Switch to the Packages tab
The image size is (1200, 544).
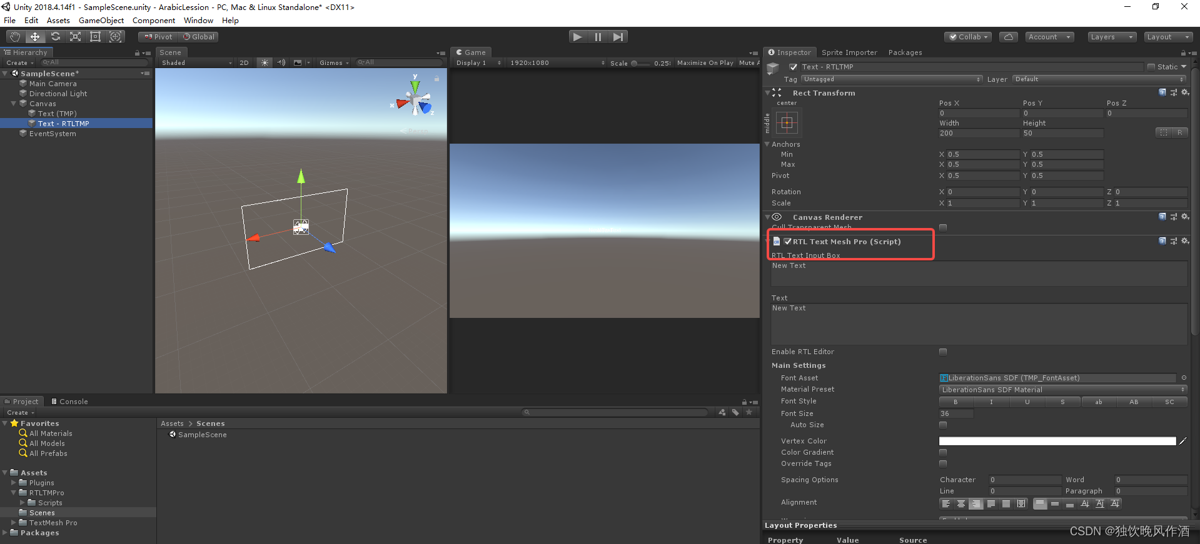(905, 52)
